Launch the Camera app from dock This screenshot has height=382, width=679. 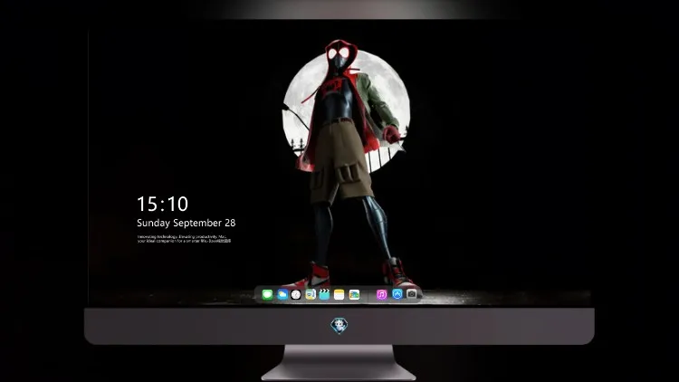(412, 294)
